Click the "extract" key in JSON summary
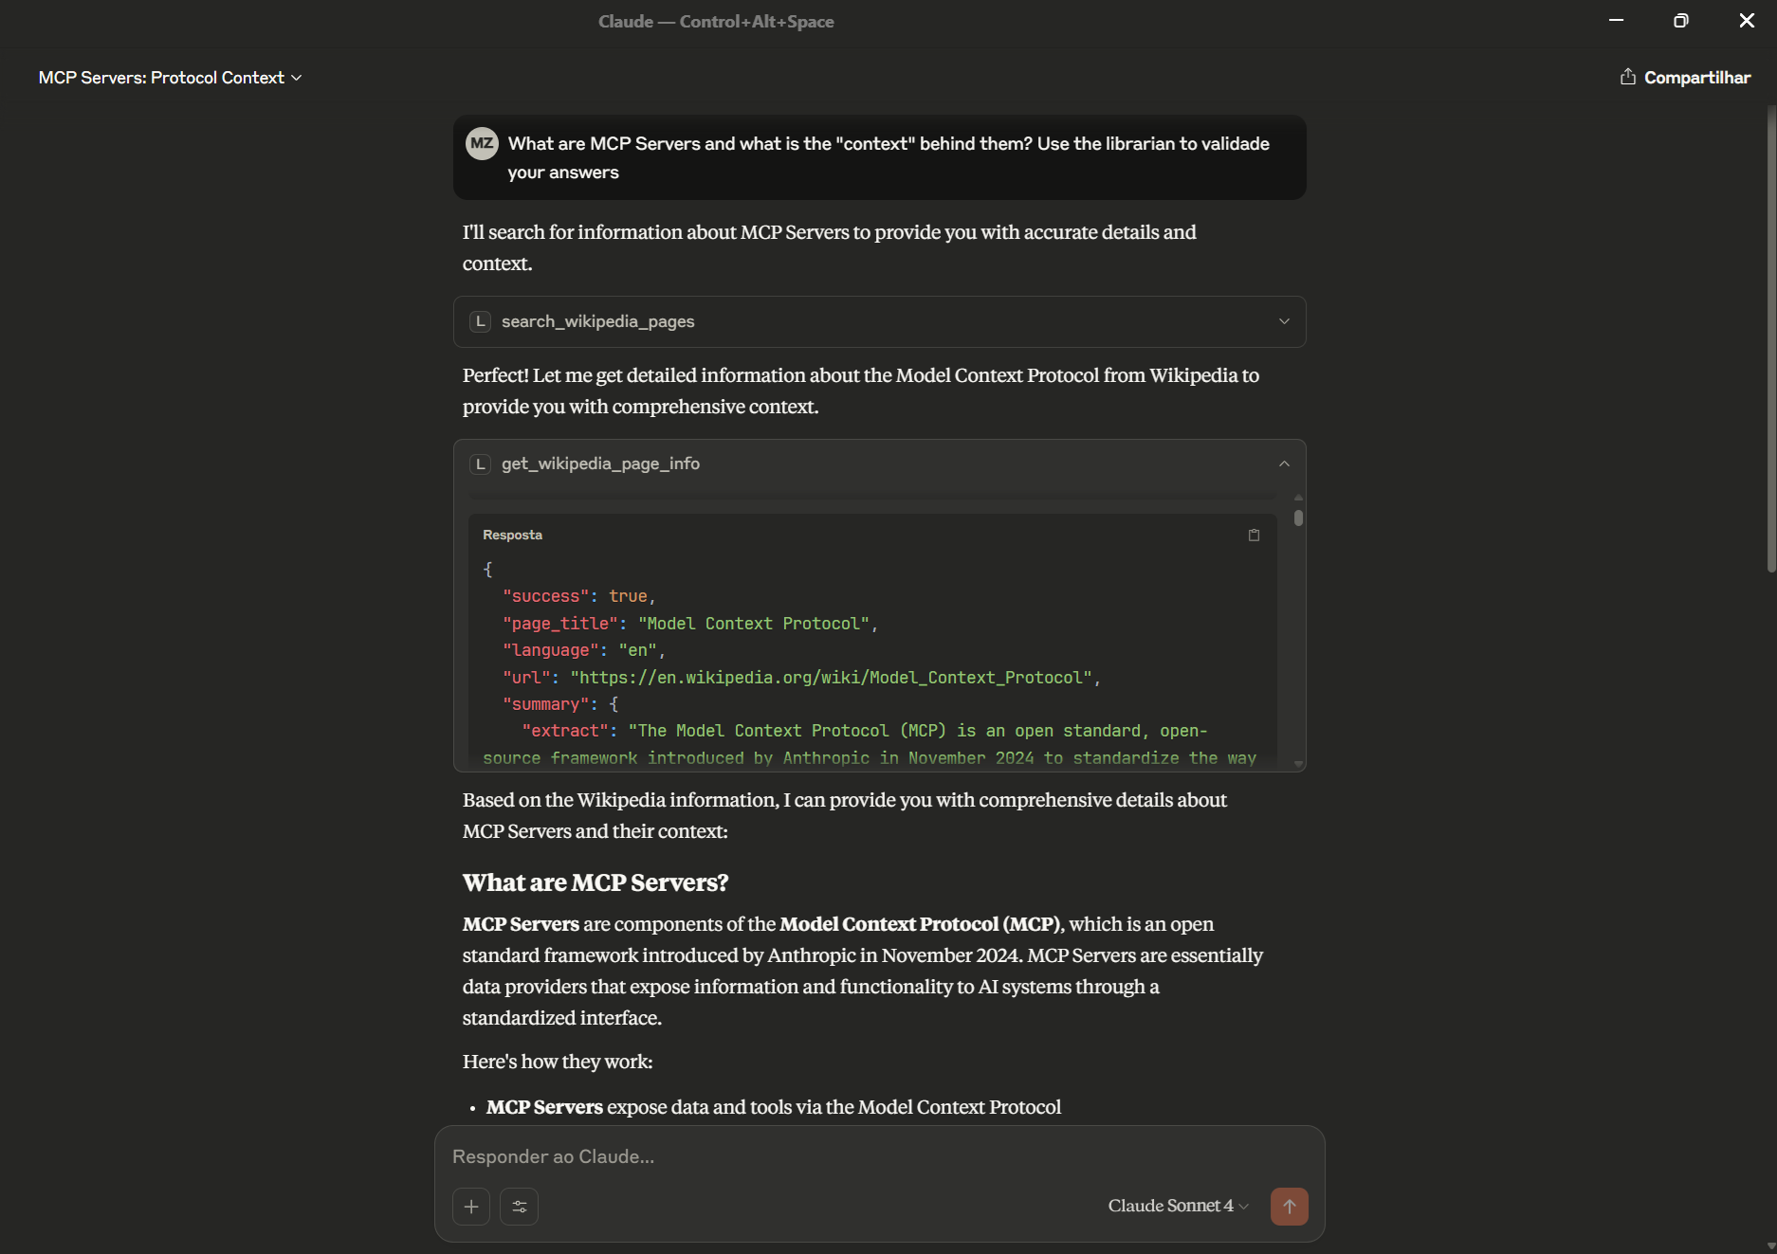 coord(565,731)
